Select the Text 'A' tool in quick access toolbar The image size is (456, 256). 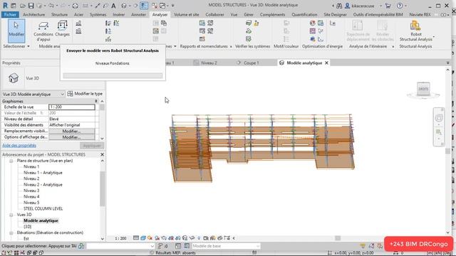click(x=113, y=6)
